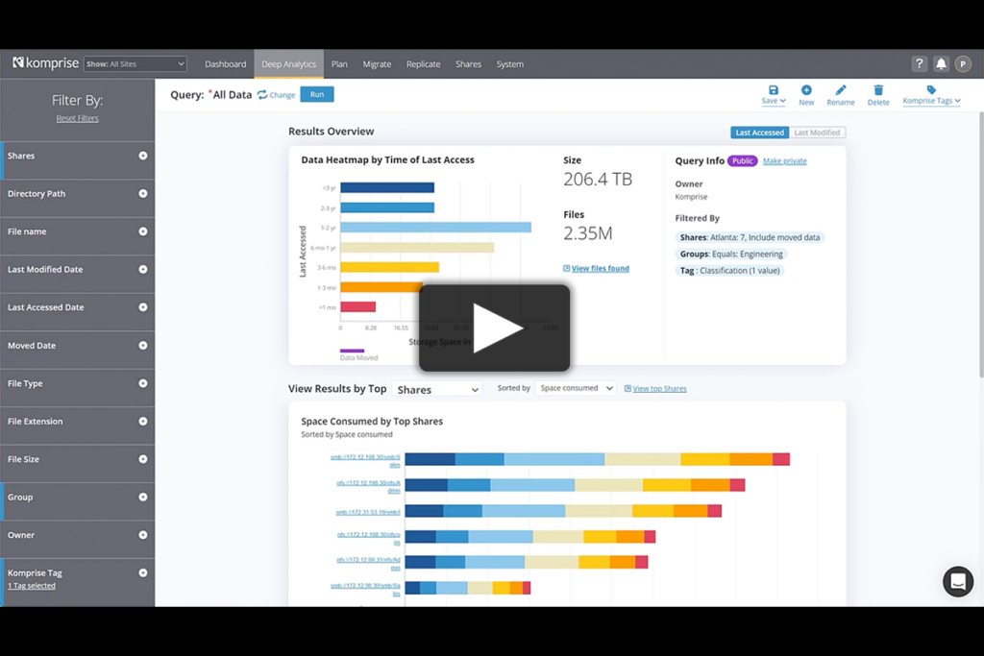Open the Show All Sites dropdown
The image size is (984, 656).
click(x=135, y=63)
